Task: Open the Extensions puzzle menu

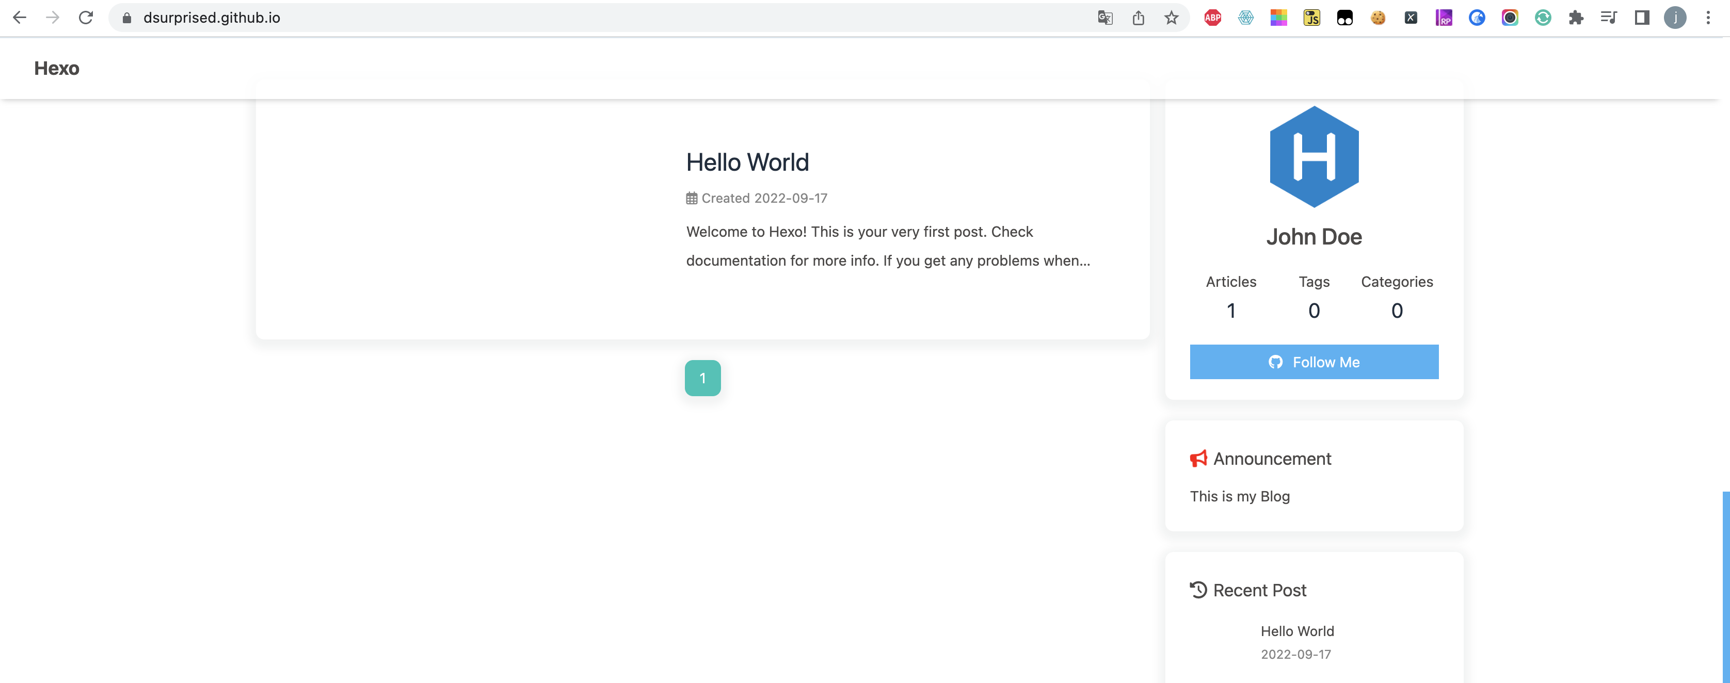Action: point(1576,18)
